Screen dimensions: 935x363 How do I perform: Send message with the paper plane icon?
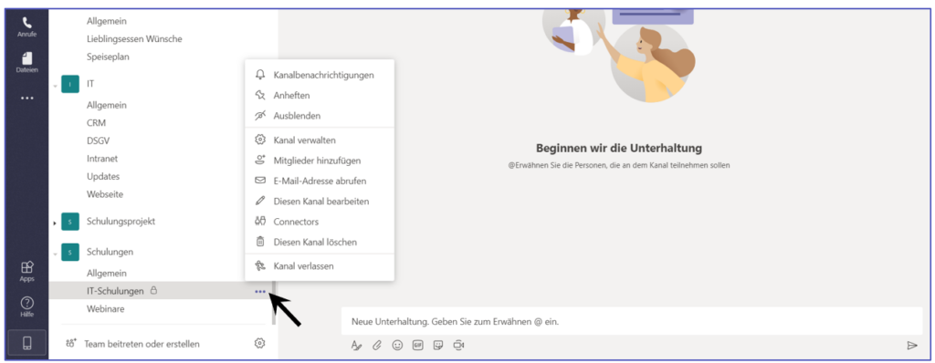pyautogui.click(x=912, y=345)
